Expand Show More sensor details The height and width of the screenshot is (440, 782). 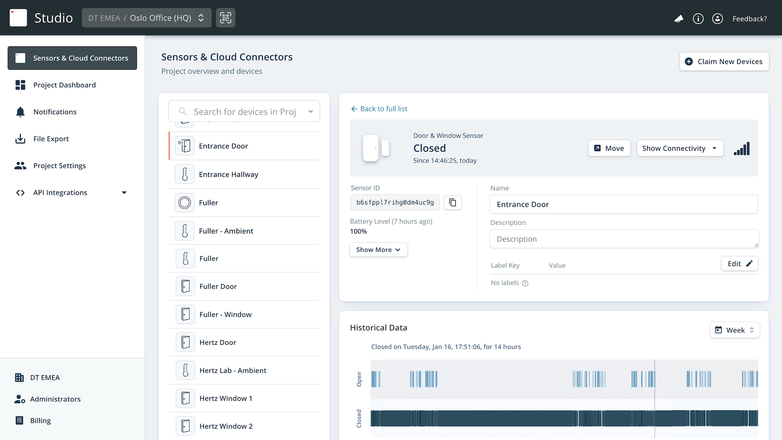pos(378,250)
